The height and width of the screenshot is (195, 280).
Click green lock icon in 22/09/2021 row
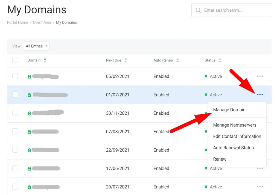[x=29, y=150]
